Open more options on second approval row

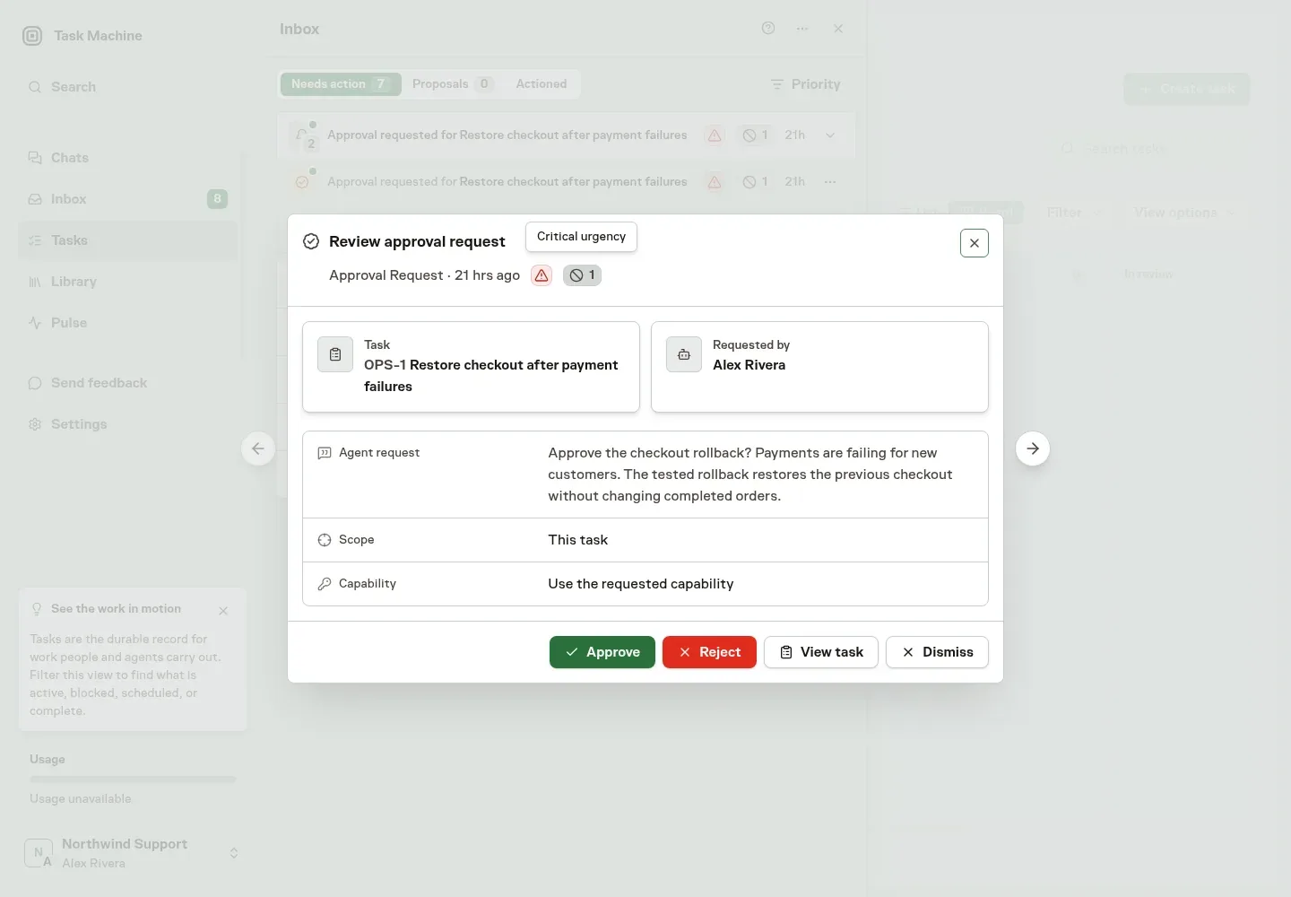pos(830,182)
